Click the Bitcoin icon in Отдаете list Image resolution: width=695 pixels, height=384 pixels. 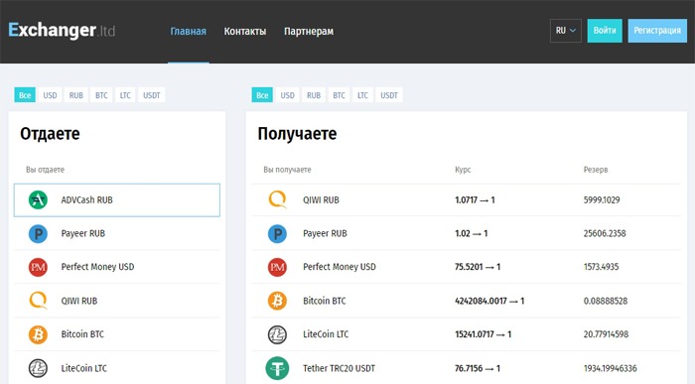coord(38,334)
